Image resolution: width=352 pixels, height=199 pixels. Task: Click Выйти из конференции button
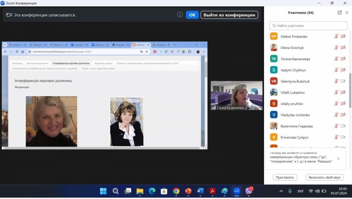229,14
